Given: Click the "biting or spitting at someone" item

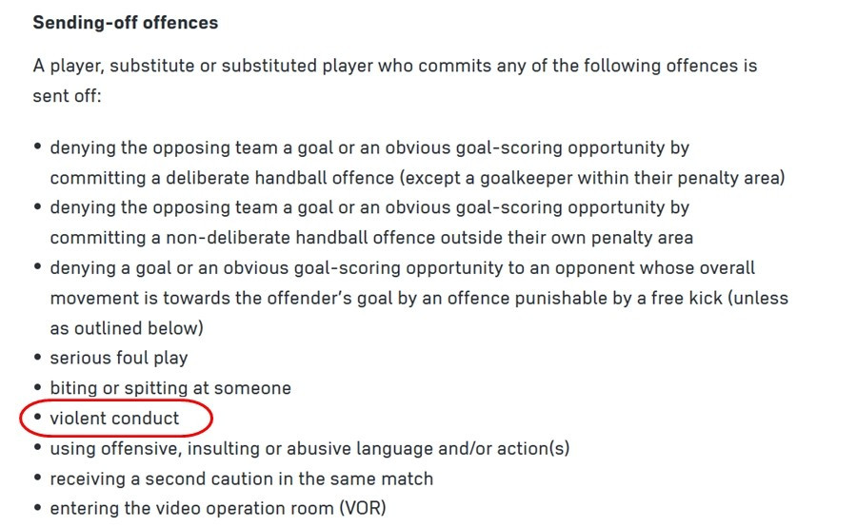Looking at the screenshot, I should (170, 388).
